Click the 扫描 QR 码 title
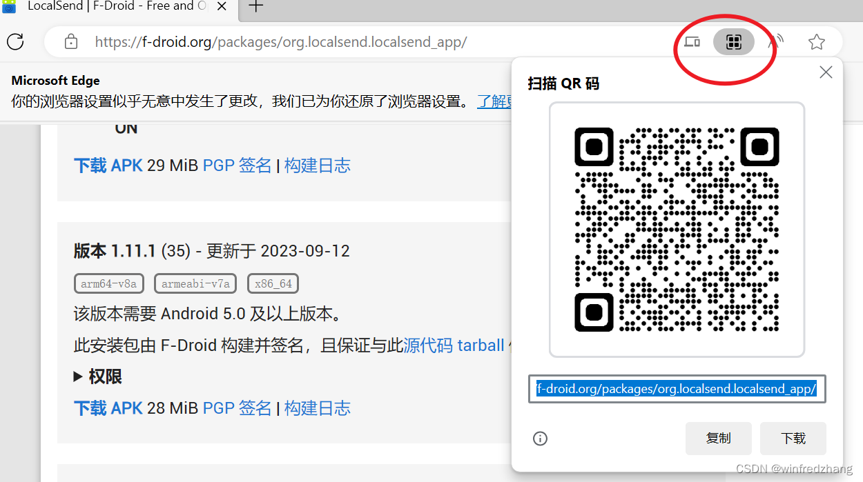863x482 pixels. (563, 84)
